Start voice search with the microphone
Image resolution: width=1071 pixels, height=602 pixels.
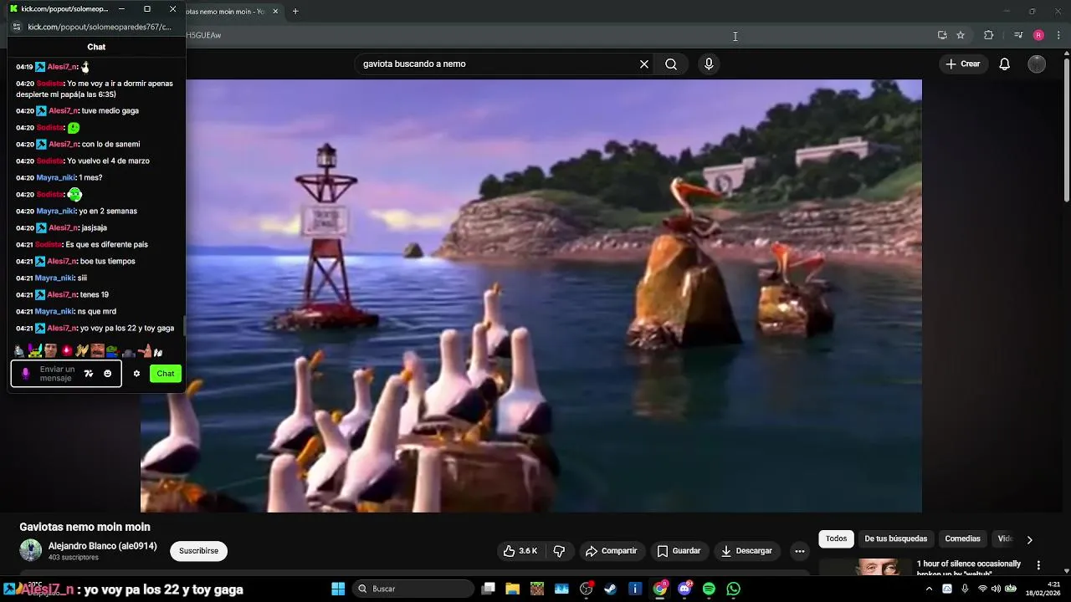(x=709, y=64)
